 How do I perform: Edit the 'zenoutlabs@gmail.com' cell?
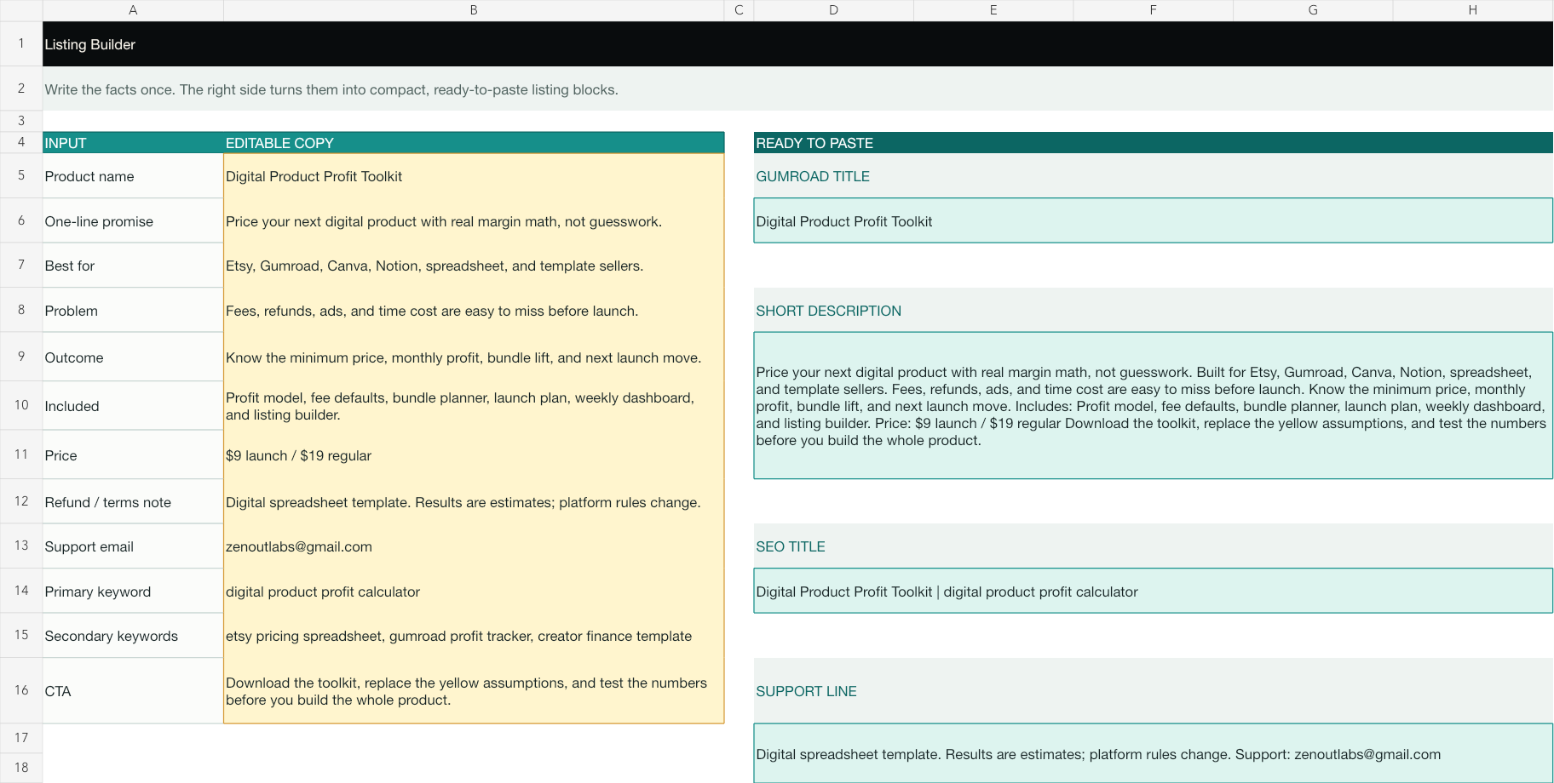coord(474,546)
